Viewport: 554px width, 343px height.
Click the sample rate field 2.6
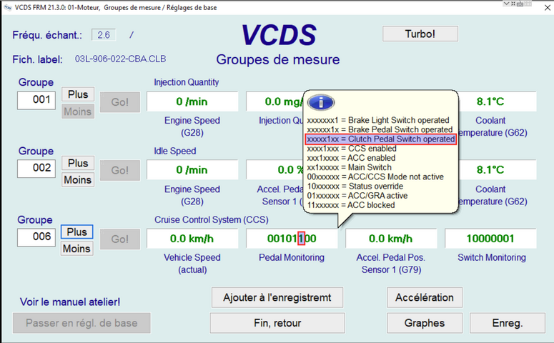104,35
